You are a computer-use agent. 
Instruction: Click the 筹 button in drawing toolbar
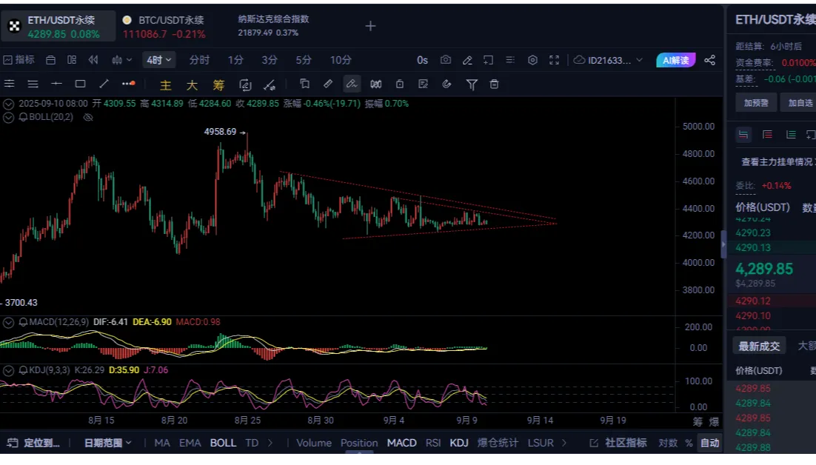(x=218, y=85)
